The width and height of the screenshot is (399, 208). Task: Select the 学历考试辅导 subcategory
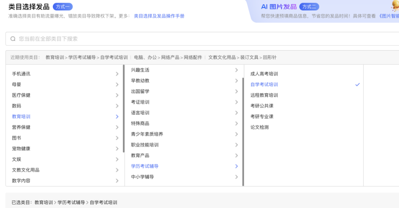[x=145, y=166]
